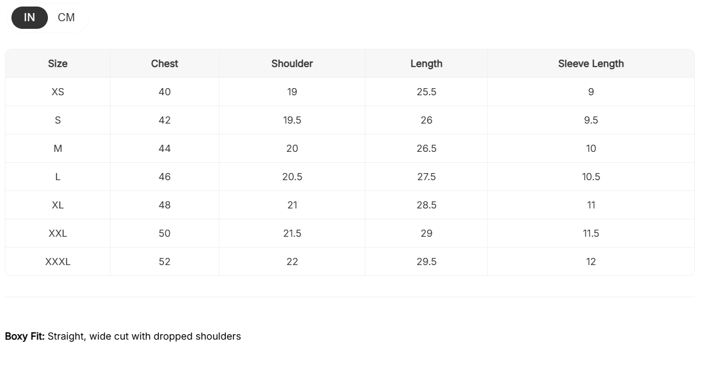Select the XS size row label
703x369 pixels.
pos(58,92)
